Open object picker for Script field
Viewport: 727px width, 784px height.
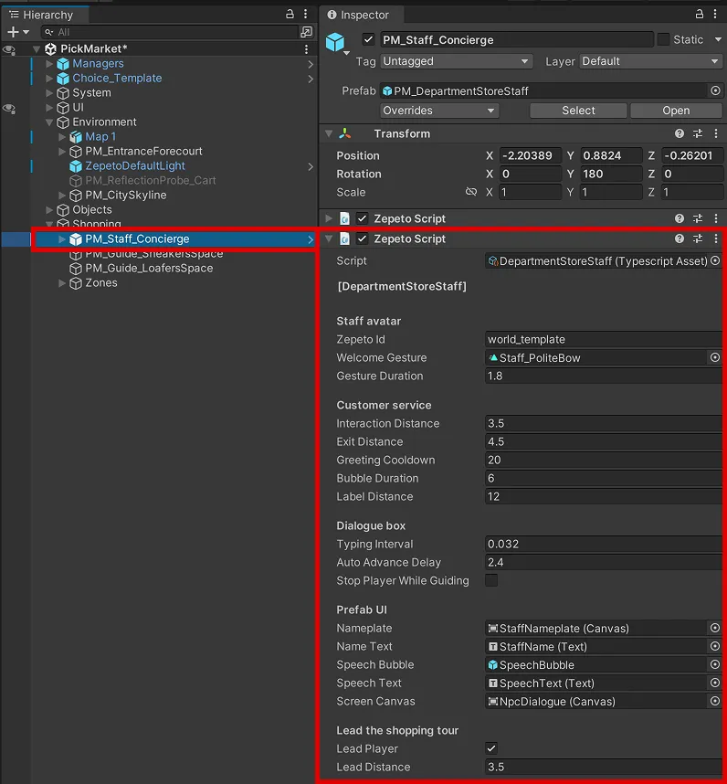click(715, 260)
